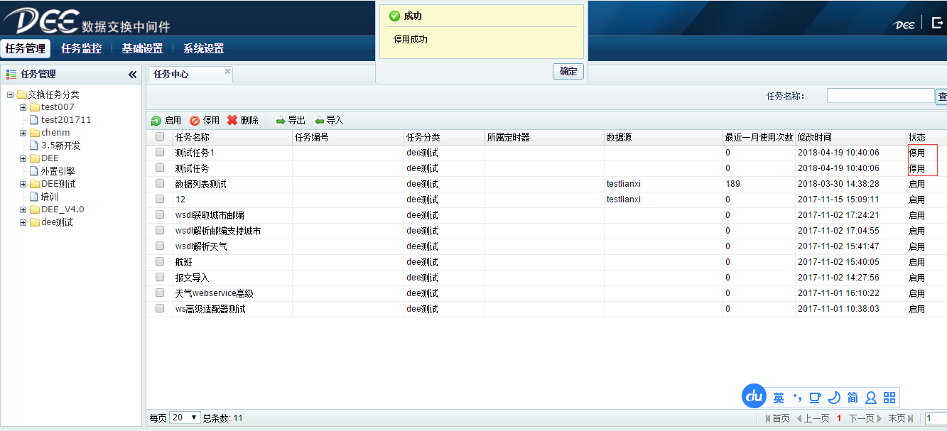Click the green 启用 enable icon
This screenshot has width=947, height=431.
156,121
